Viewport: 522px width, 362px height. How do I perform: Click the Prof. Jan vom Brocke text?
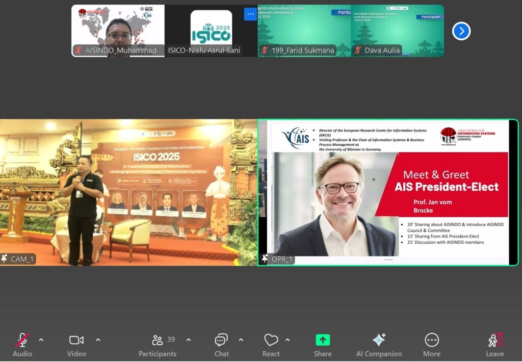pos(432,206)
